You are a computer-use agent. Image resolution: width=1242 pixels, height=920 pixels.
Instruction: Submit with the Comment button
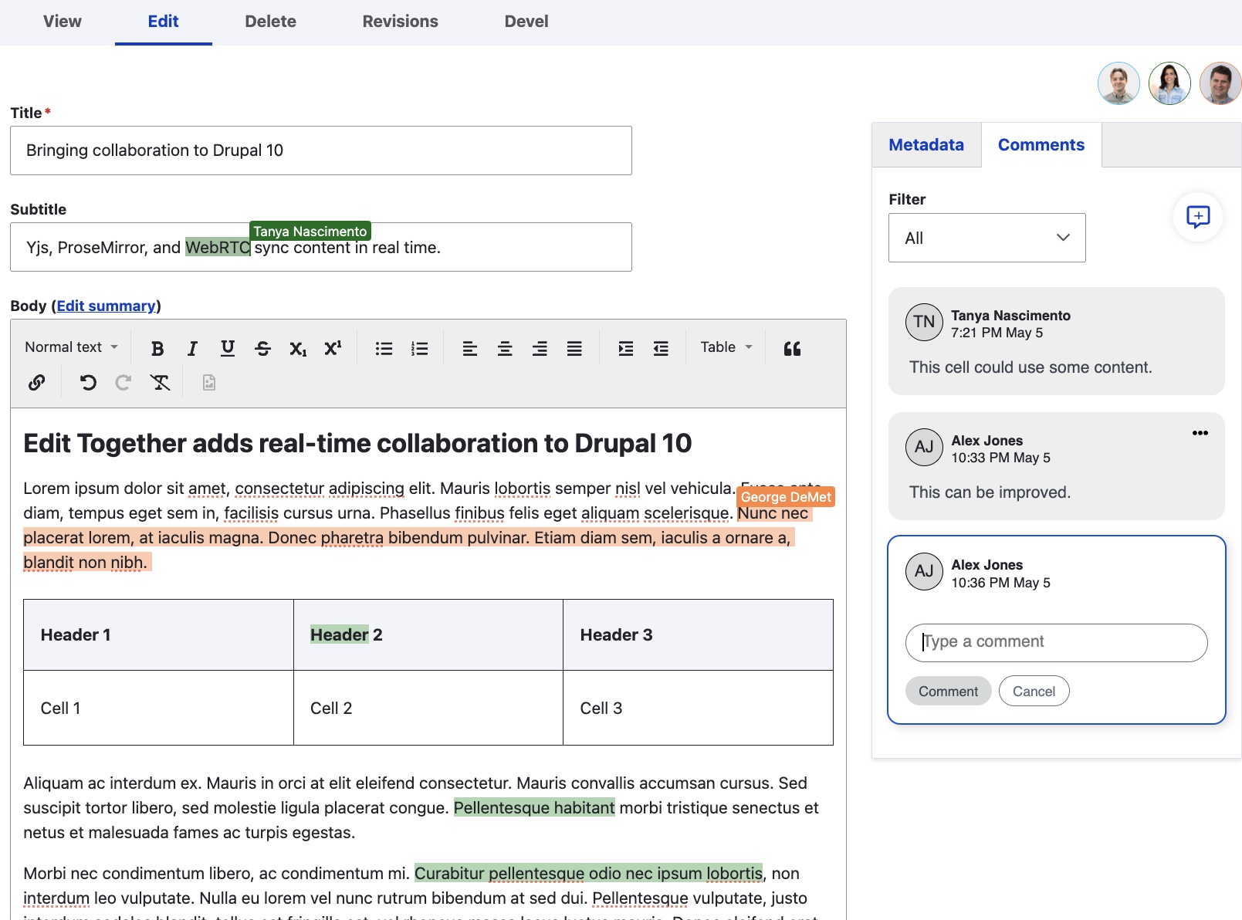tap(948, 692)
